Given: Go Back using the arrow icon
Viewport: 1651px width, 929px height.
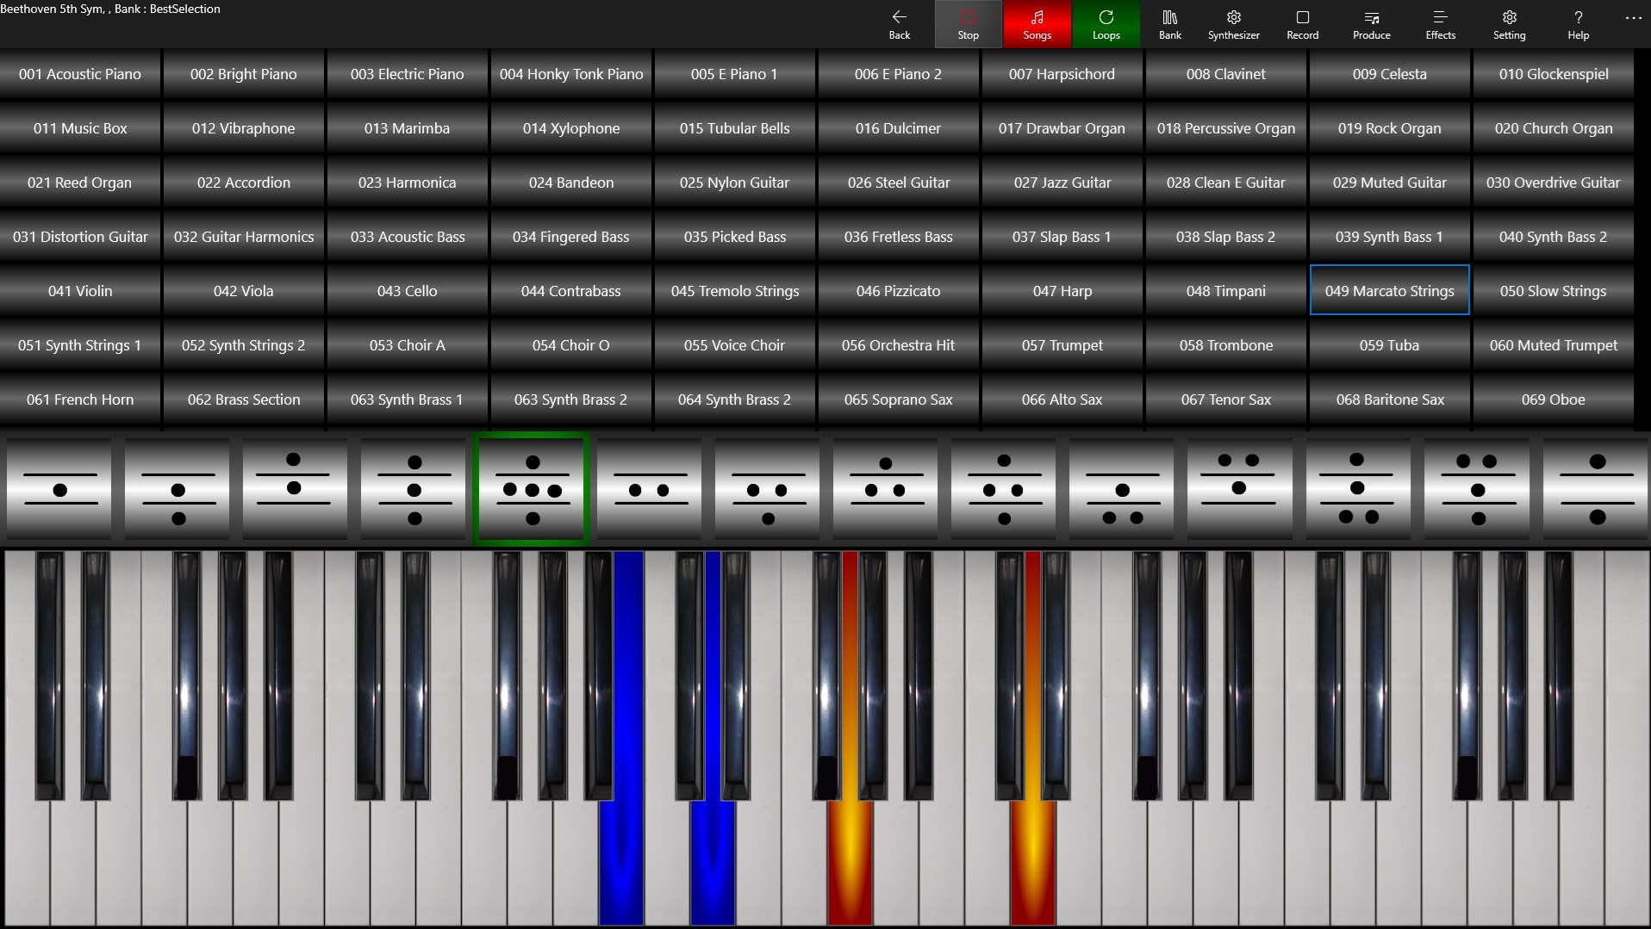Looking at the screenshot, I should pos(899,24).
